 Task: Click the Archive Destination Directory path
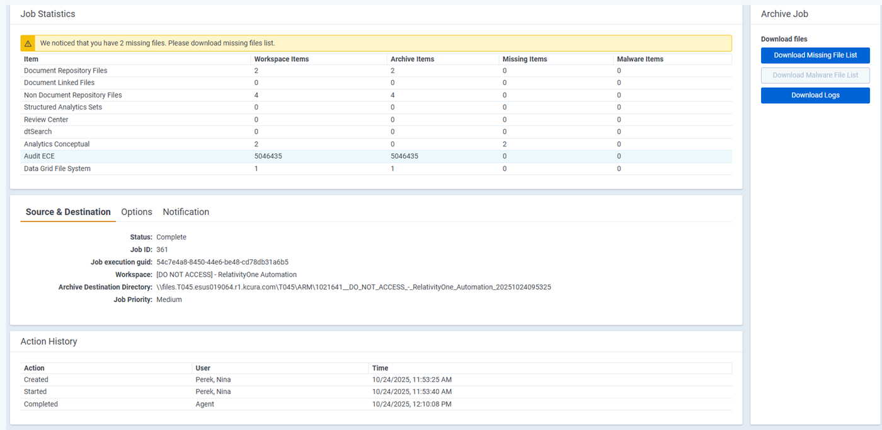pyautogui.click(x=353, y=287)
